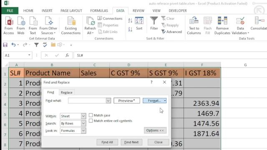The image size is (267, 150).
Task: Open Advanced filter options
Action: pyautogui.click(x=171, y=32)
